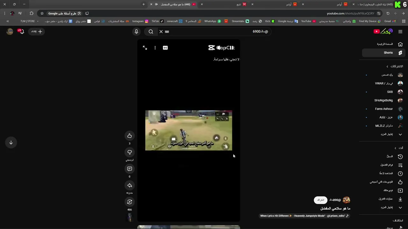Dislike the Short with the thumbs-down
The width and height of the screenshot is (408, 229).
click(129, 152)
